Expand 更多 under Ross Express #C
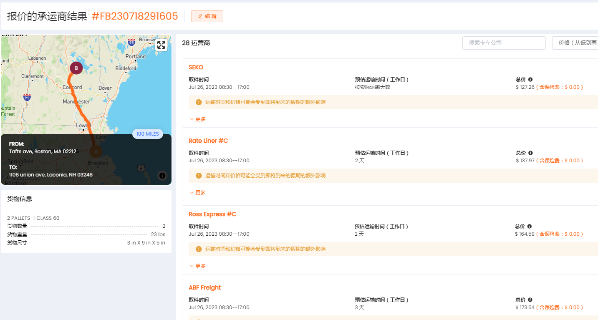The height and width of the screenshot is (320, 598). coord(197,266)
